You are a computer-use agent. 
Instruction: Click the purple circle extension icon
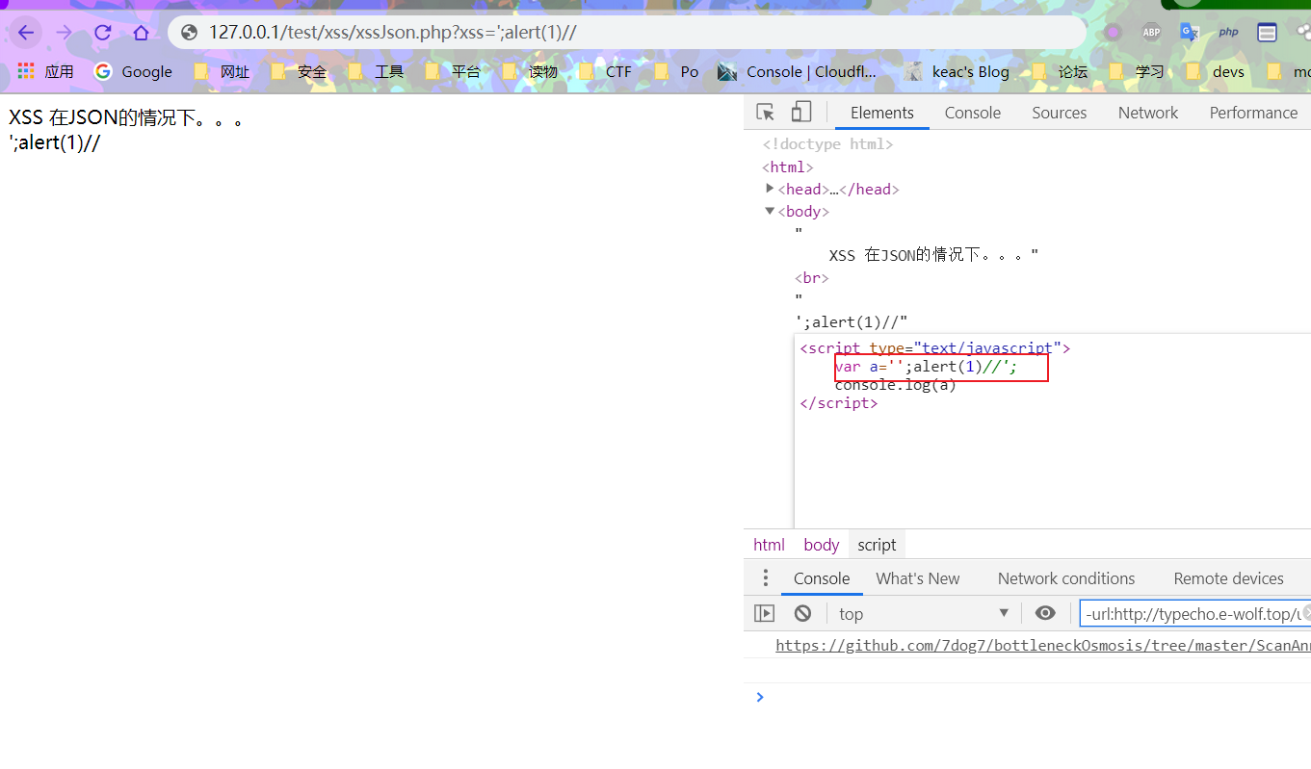pos(1113,32)
